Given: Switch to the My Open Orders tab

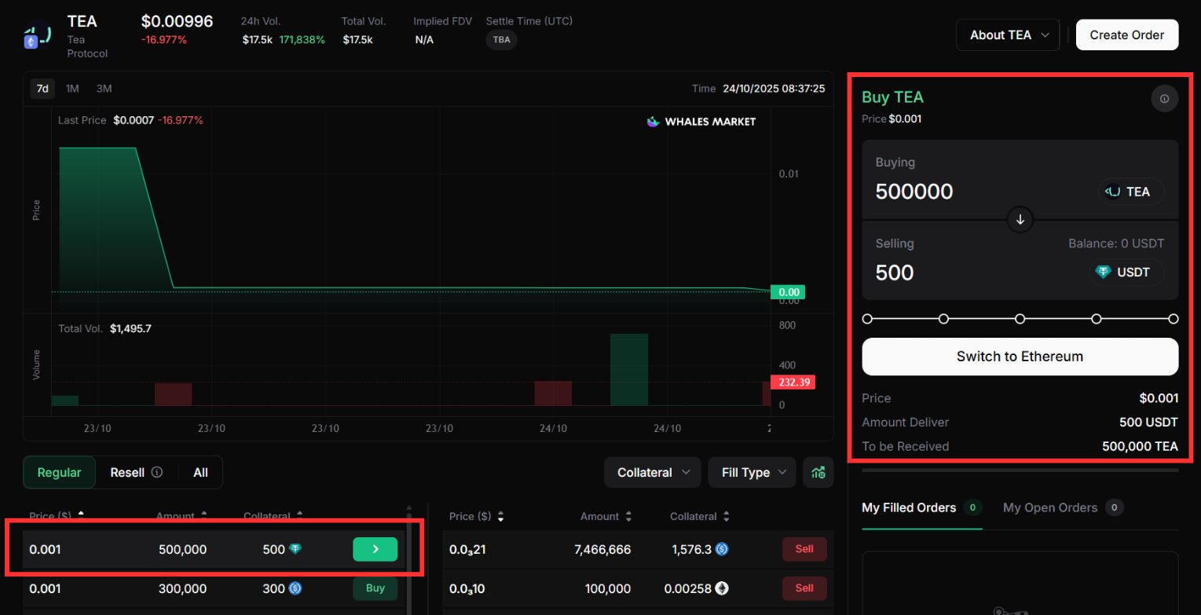Looking at the screenshot, I should pos(1049,507).
